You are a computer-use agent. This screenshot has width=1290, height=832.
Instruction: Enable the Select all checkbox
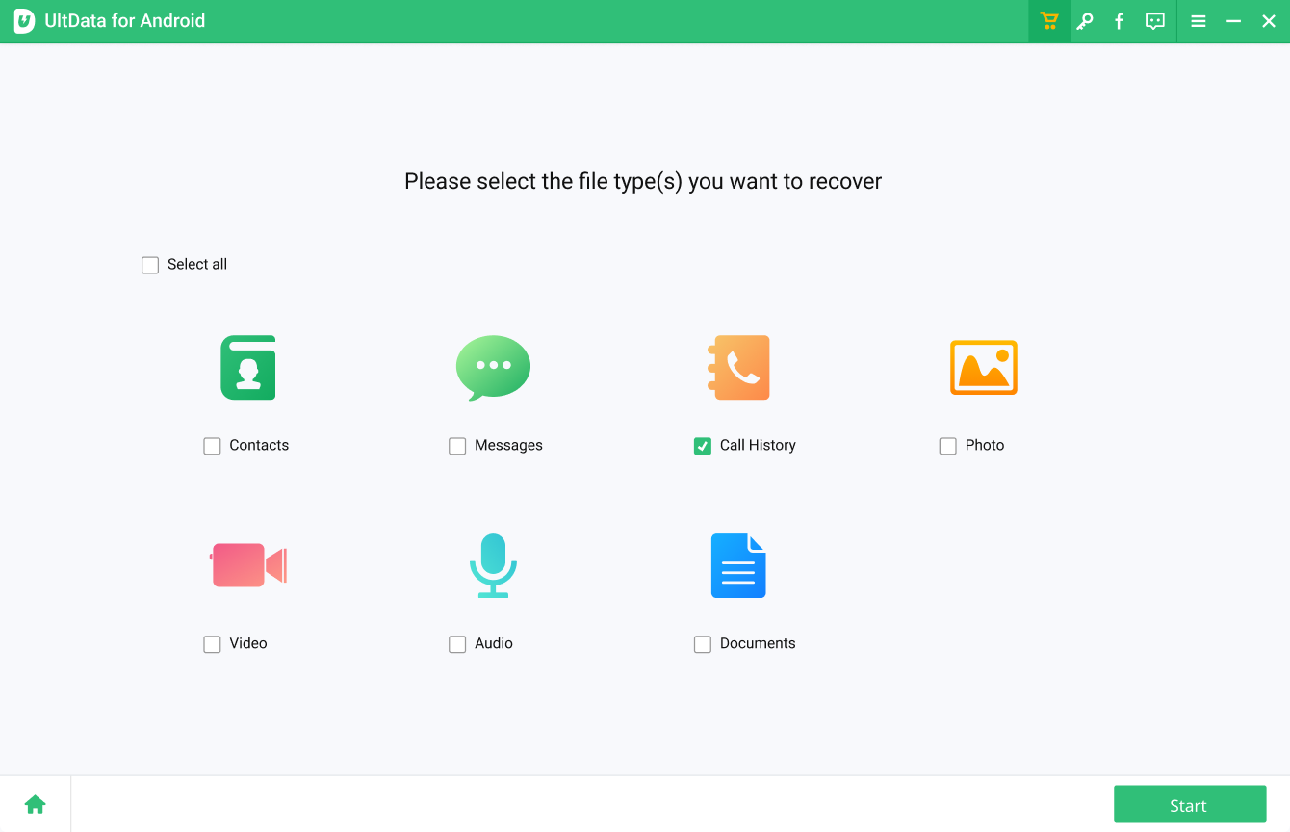pos(150,264)
